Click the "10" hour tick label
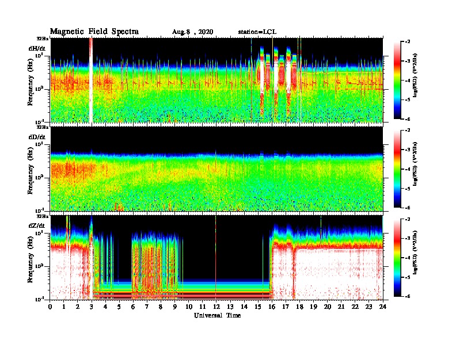Viewport: 456px width, 352px height. point(189,307)
